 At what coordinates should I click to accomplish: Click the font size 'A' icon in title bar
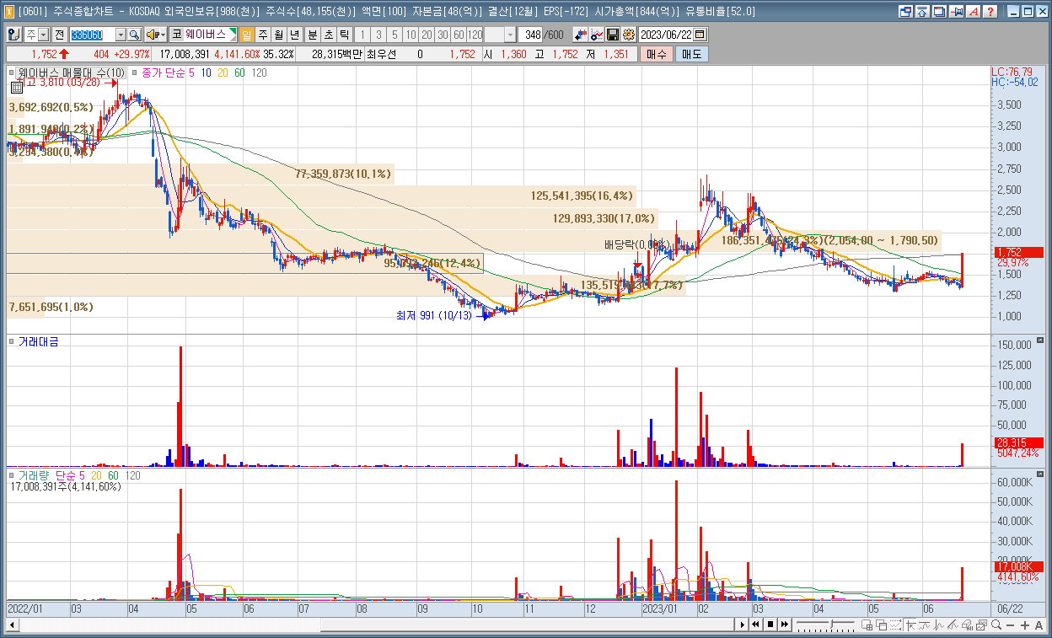pos(974,12)
